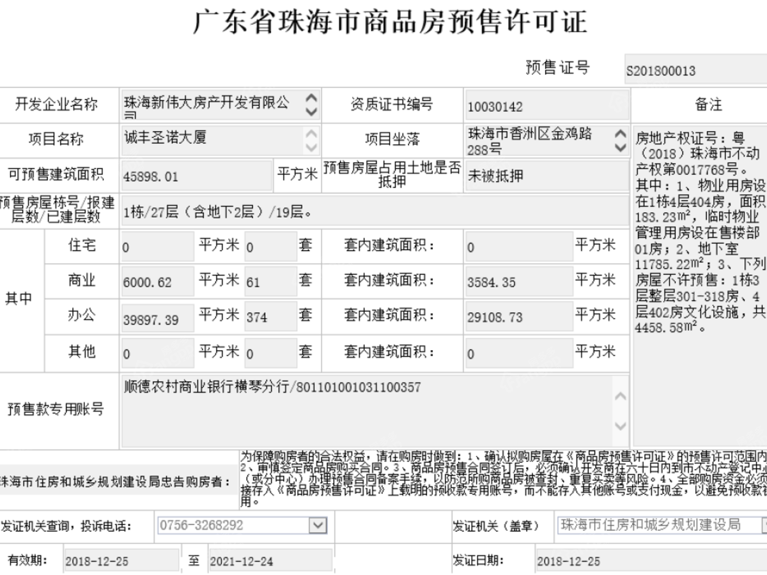Click the 未被抵押 mortgage status field
Screen dimensions: 767x575
[x=546, y=176]
